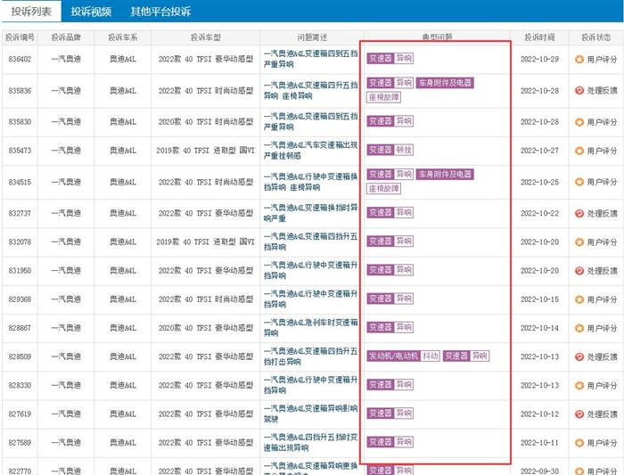
Task: Click the 投诉时间 column header
Action: point(539,37)
